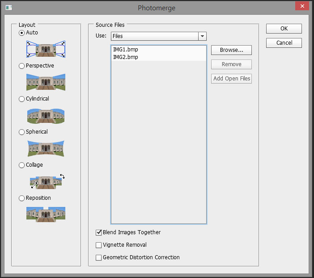Enable the Collage layout radio button
The width and height of the screenshot is (314, 278).
click(x=21, y=165)
